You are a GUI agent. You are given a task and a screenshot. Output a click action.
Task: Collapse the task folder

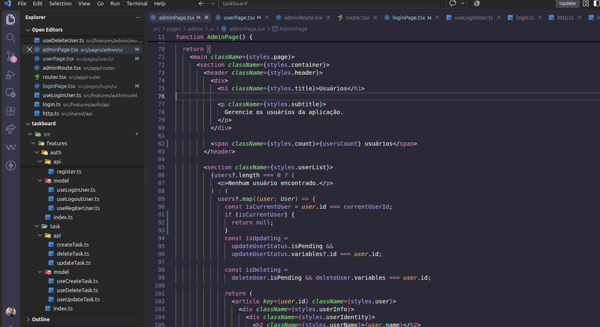coord(37,227)
